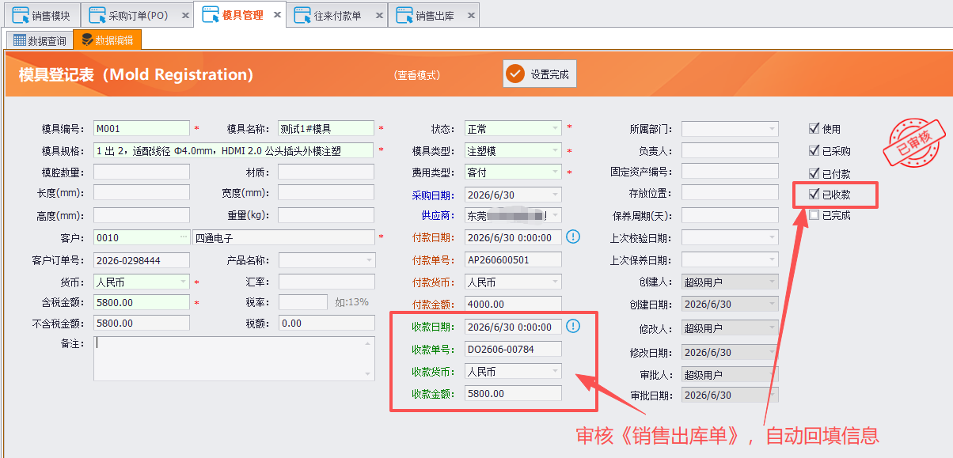The width and height of the screenshot is (953, 458).
Task: Click the 模具规格 field
Action: click(x=234, y=150)
